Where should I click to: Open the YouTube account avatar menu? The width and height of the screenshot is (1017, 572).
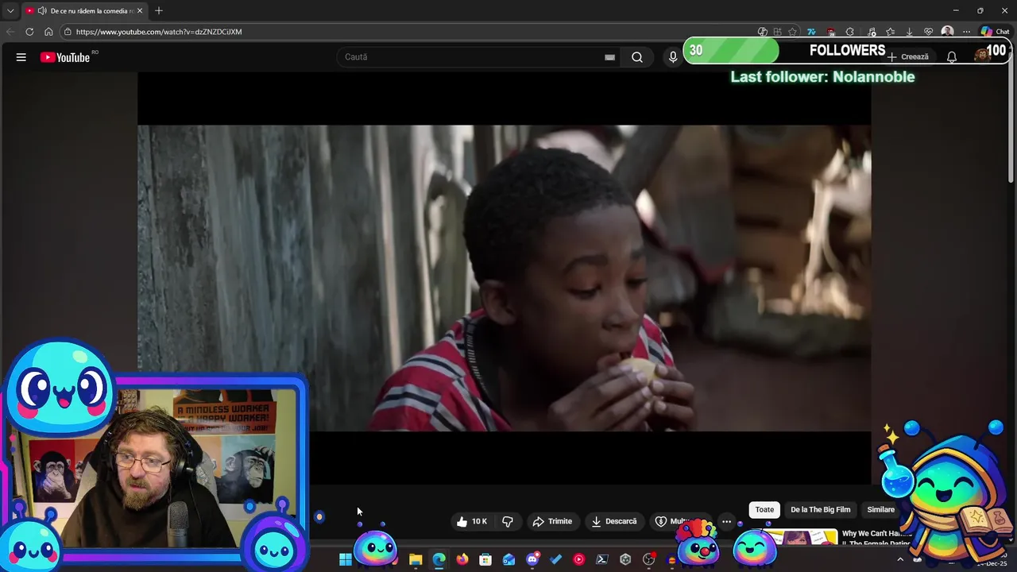pos(981,56)
